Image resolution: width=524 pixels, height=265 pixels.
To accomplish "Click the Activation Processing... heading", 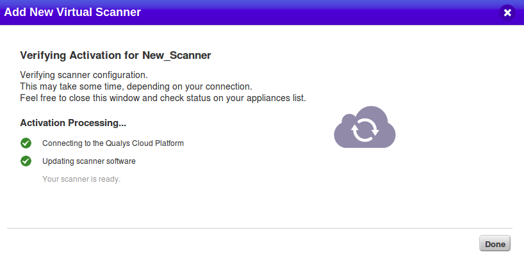I will click(73, 123).
